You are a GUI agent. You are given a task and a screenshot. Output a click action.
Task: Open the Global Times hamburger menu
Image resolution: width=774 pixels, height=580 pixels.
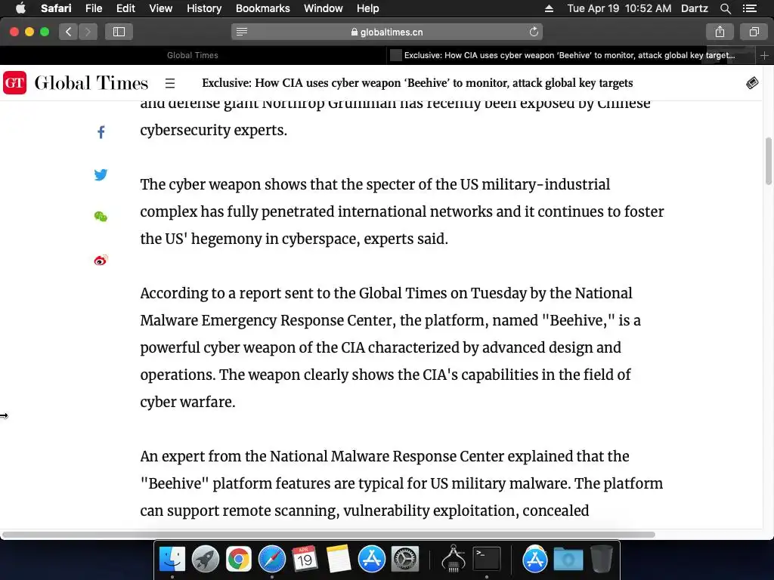pyautogui.click(x=170, y=83)
